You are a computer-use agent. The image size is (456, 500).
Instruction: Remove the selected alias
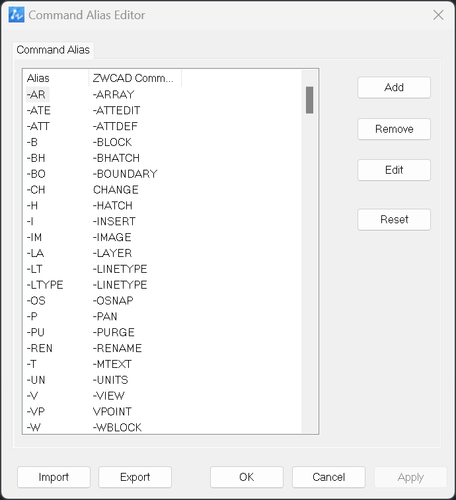[x=394, y=129]
